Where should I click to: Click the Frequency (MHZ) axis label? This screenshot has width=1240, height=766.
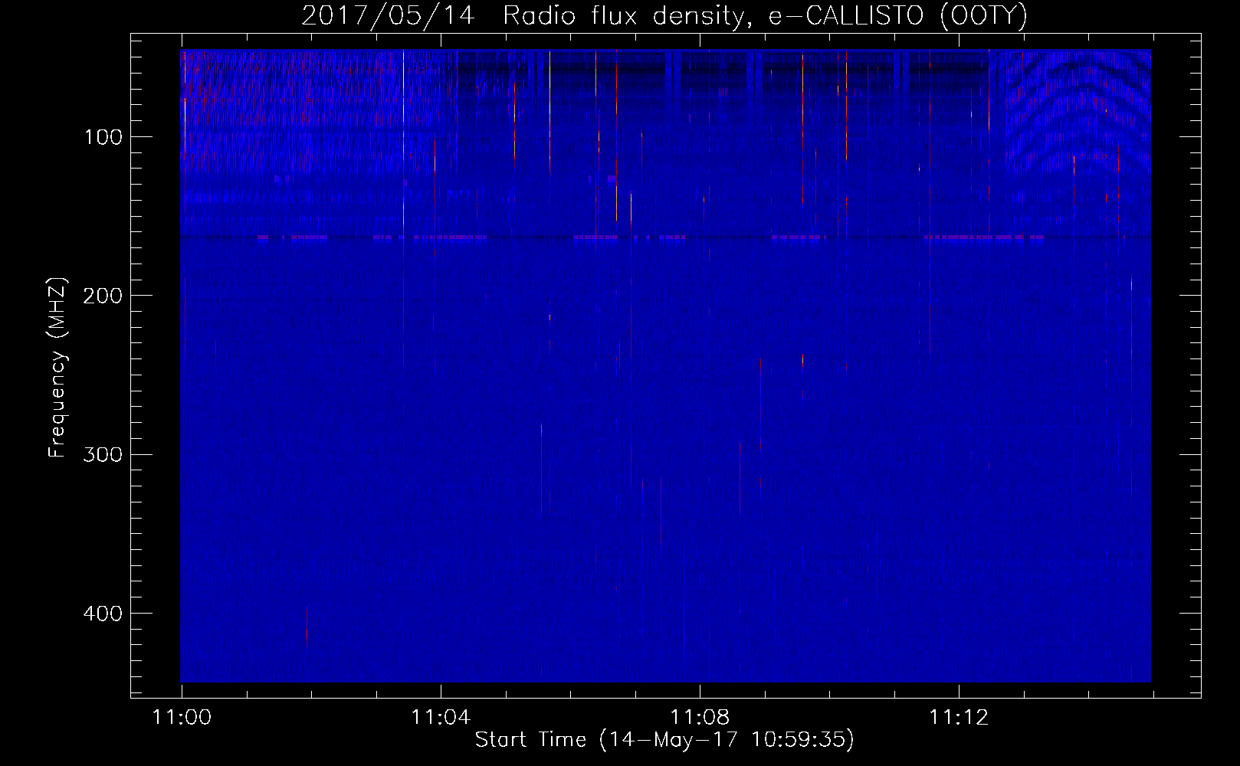coord(58,368)
